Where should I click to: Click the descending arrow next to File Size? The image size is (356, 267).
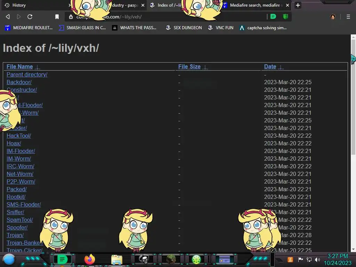click(205, 67)
